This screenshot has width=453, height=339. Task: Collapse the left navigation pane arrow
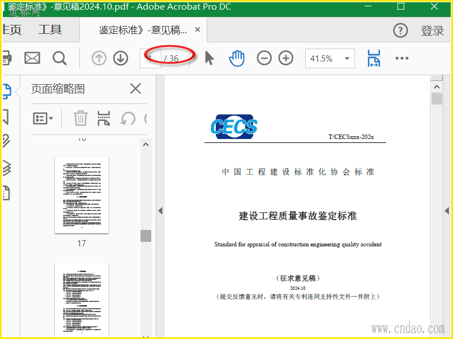pos(160,211)
